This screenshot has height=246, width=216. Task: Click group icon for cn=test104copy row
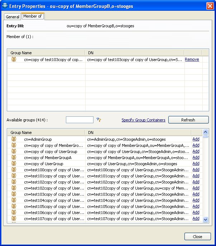(x=14, y=200)
